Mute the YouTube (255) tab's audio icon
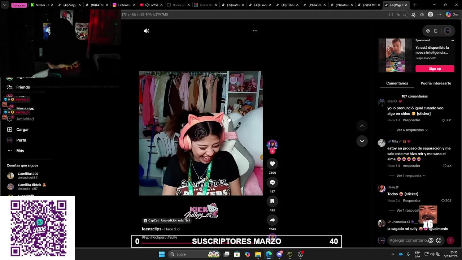The width and height of the screenshot is (462, 260). pos(147,5)
